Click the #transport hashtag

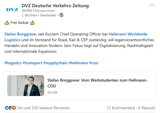[33, 63]
